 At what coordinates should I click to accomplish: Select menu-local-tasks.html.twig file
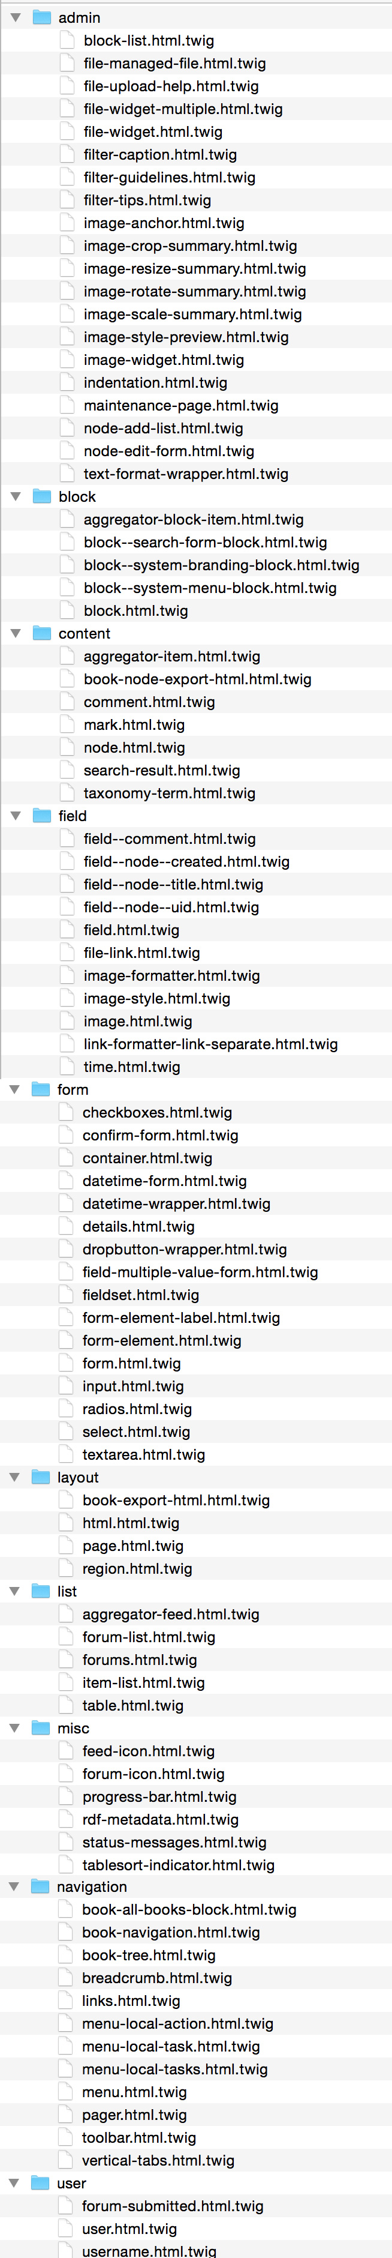pyautogui.click(x=175, y=2069)
